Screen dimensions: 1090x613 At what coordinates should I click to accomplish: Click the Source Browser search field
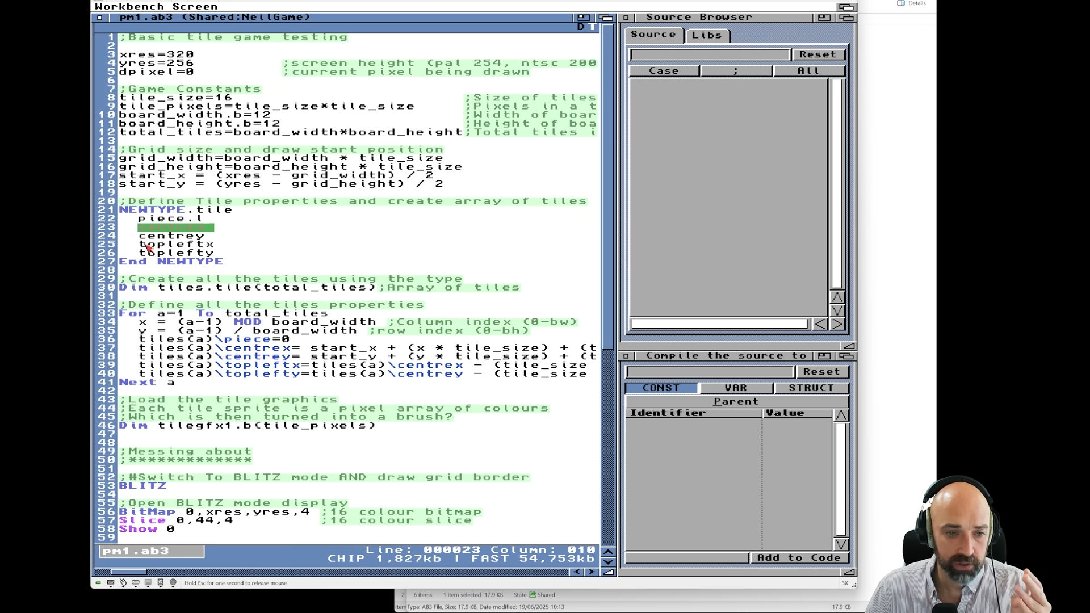tap(710, 54)
